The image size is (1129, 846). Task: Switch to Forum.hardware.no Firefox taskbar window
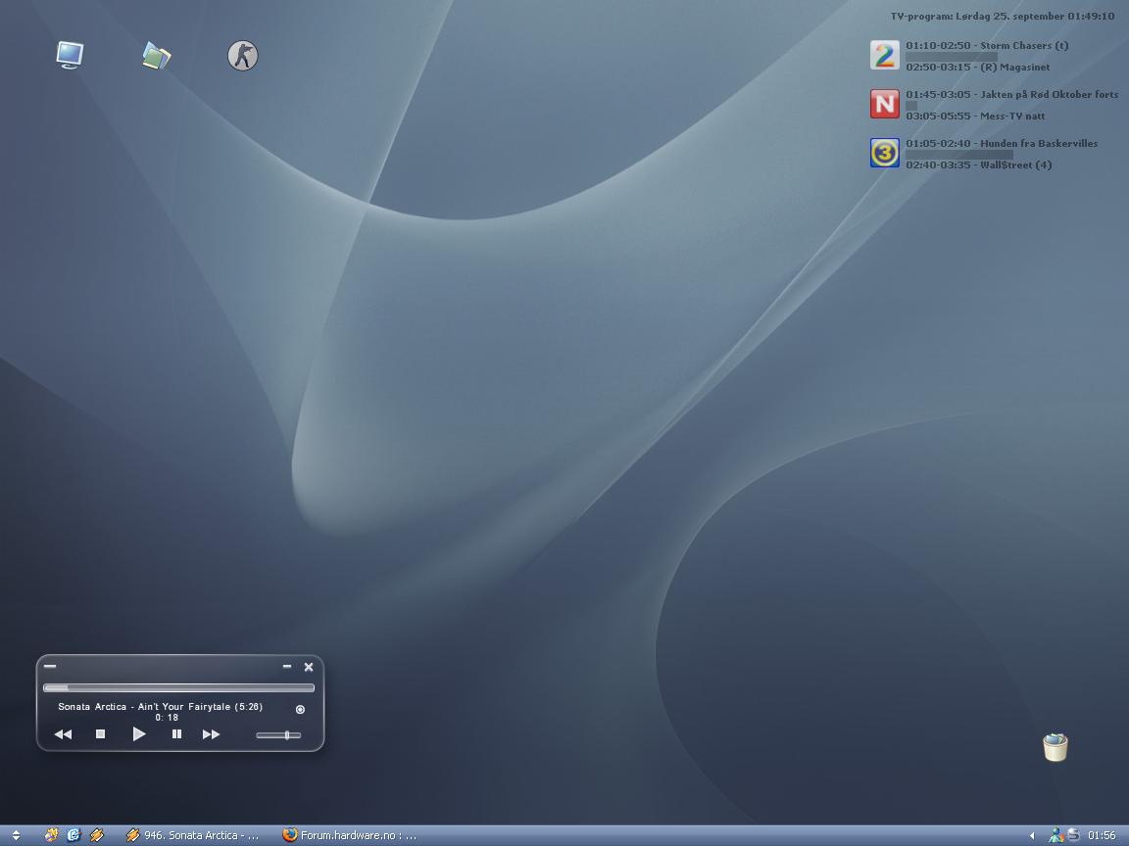click(350, 835)
